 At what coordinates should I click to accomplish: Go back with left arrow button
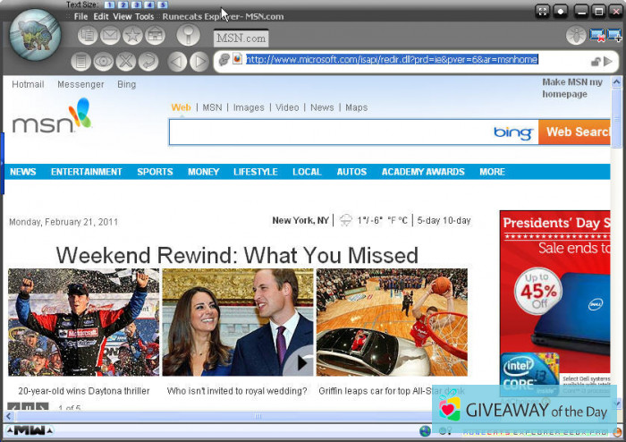(x=176, y=62)
